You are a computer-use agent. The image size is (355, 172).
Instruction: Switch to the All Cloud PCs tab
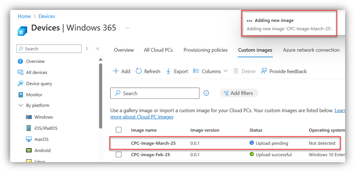pyautogui.click(x=158, y=50)
